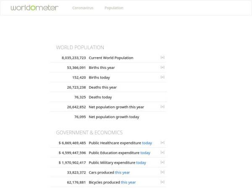252x189 pixels.
Task: Select the 53,366,091 births counter
Action: [x=76, y=68]
